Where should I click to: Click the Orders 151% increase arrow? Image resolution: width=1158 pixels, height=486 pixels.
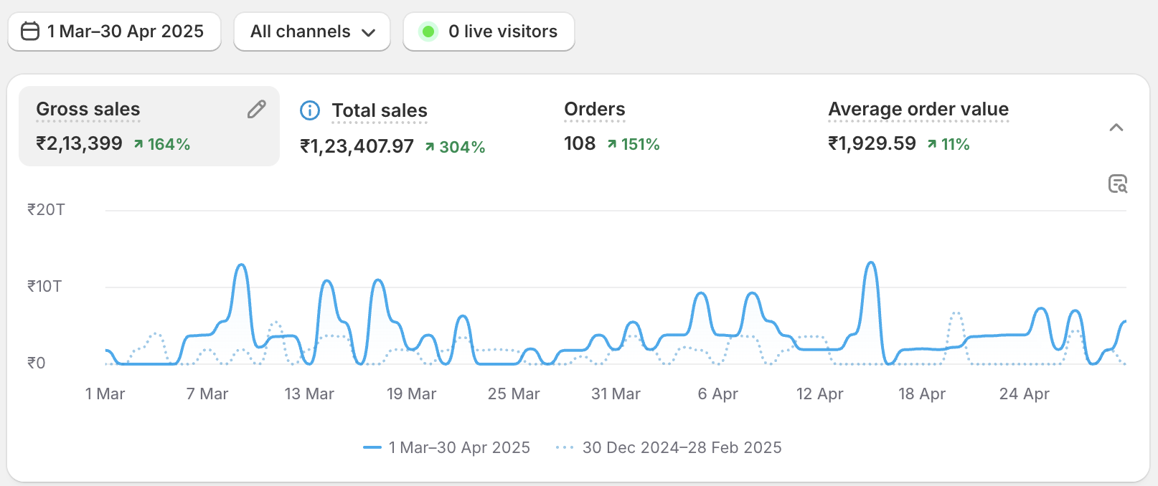click(612, 144)
